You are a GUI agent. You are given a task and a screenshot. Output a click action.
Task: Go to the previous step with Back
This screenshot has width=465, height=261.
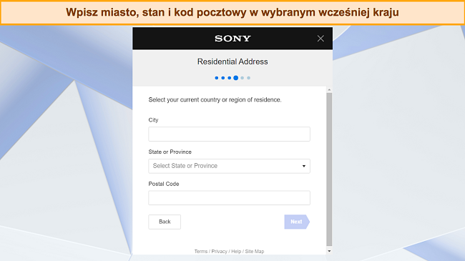point(165,222)
